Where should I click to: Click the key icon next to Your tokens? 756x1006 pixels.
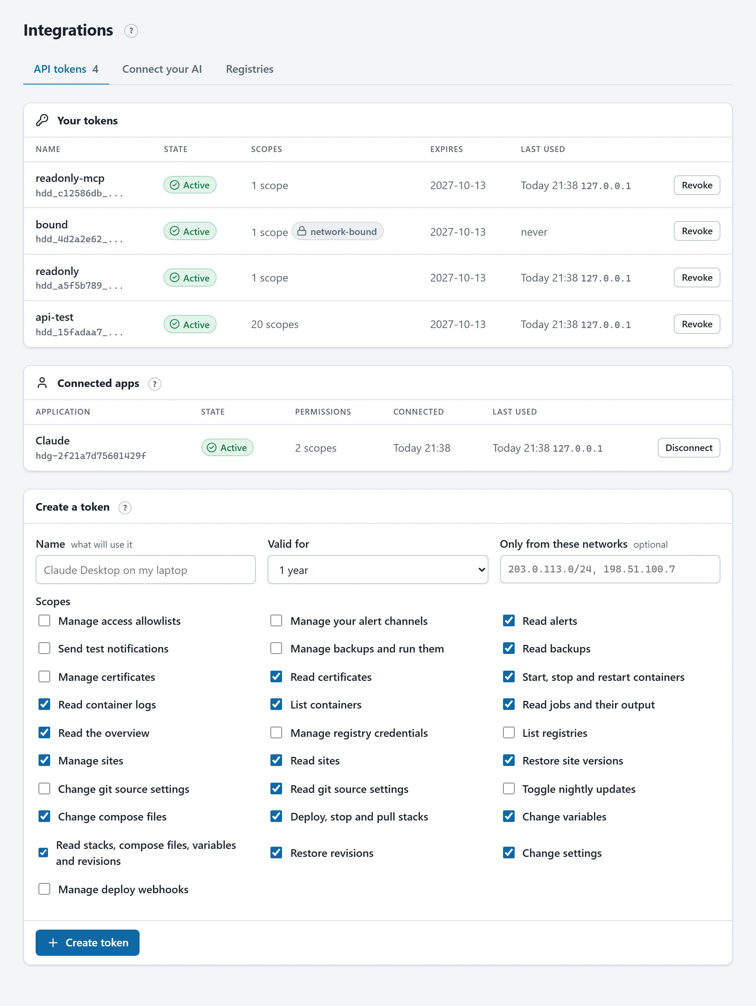(42, 120)
